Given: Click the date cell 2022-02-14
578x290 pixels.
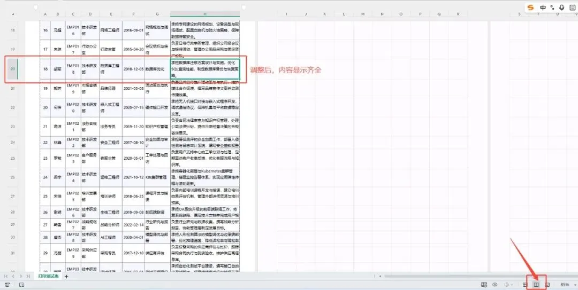Looking at the screenshot, I should pos(133,225).
